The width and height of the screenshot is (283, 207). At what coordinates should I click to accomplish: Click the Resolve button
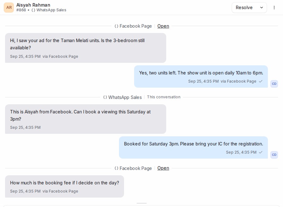click(244, 8)
